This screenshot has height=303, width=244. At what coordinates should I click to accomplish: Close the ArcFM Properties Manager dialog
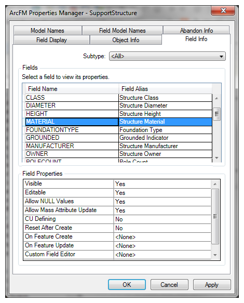coord(223,10)
